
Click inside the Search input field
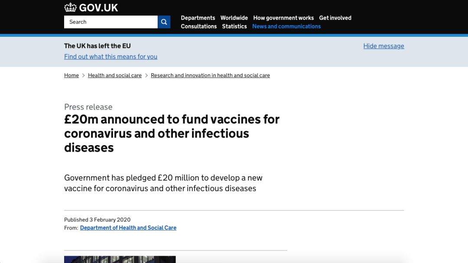point(111,22)
